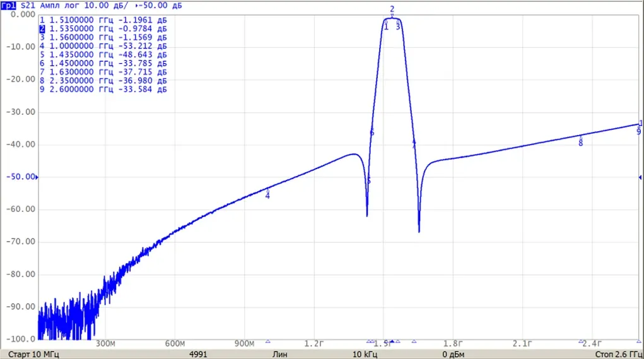Click the 300М frequency axis label

[x=105, y=344]
